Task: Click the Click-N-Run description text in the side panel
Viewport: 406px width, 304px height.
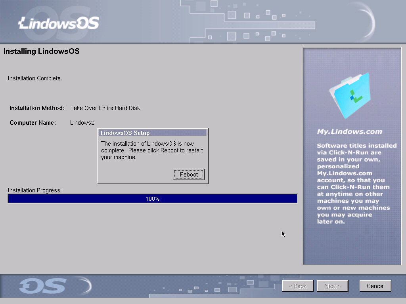Action: pyautogui.click(x=356, y=183)
